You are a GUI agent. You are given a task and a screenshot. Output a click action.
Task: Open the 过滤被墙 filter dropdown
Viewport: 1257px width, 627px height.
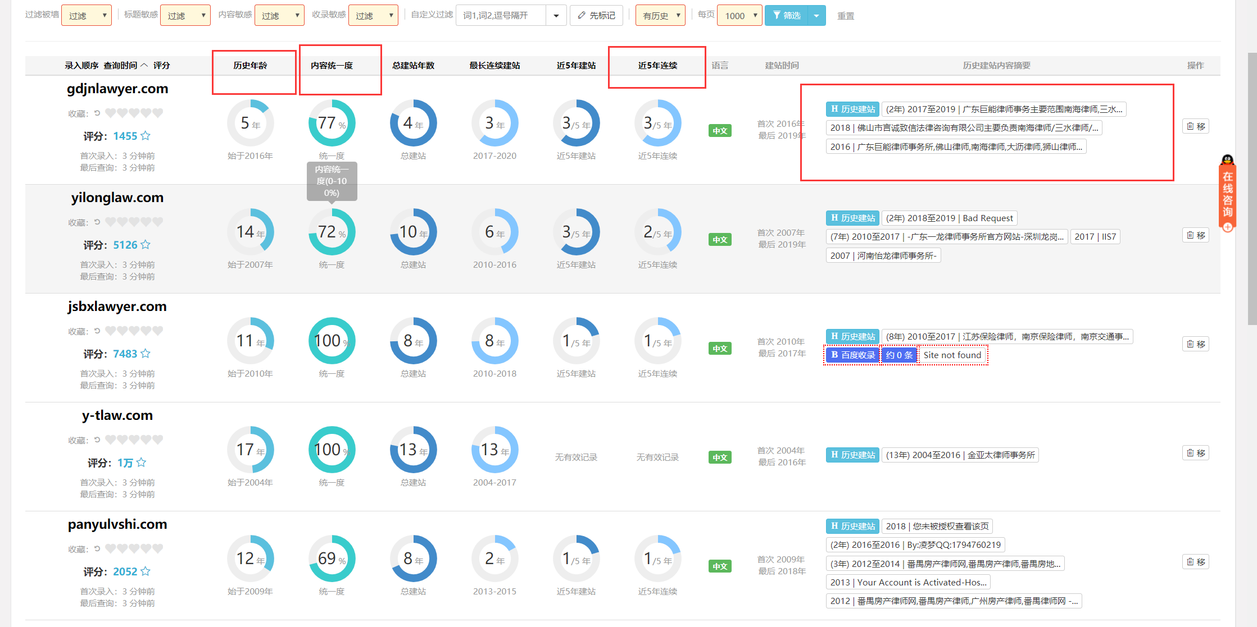(87, 16)
